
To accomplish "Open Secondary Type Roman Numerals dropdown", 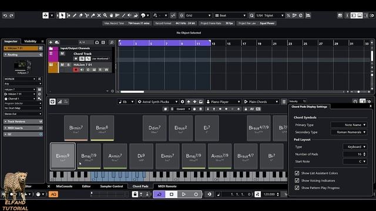I will coord(349,132).
